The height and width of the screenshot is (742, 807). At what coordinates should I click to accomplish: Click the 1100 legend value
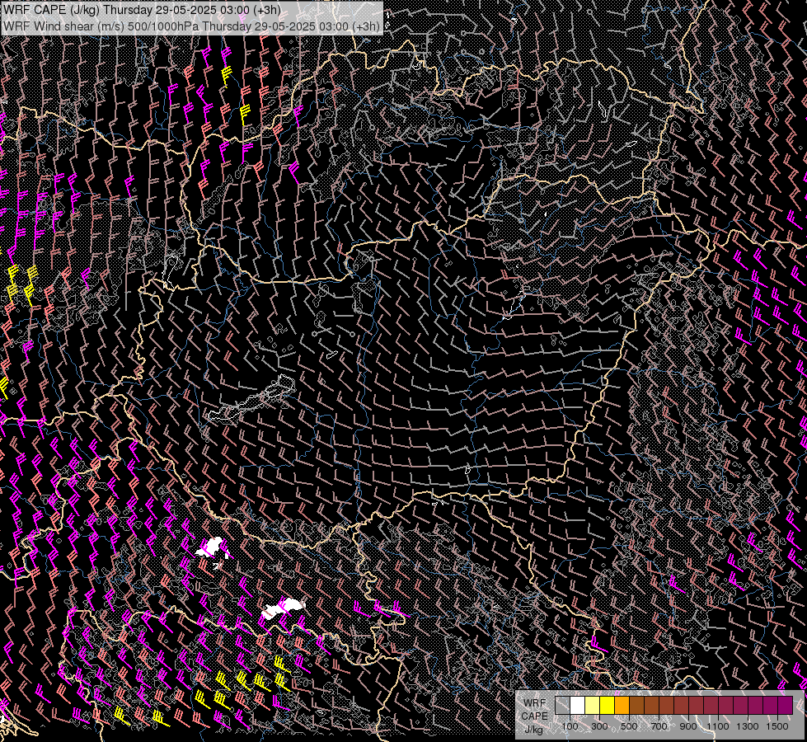718,726
